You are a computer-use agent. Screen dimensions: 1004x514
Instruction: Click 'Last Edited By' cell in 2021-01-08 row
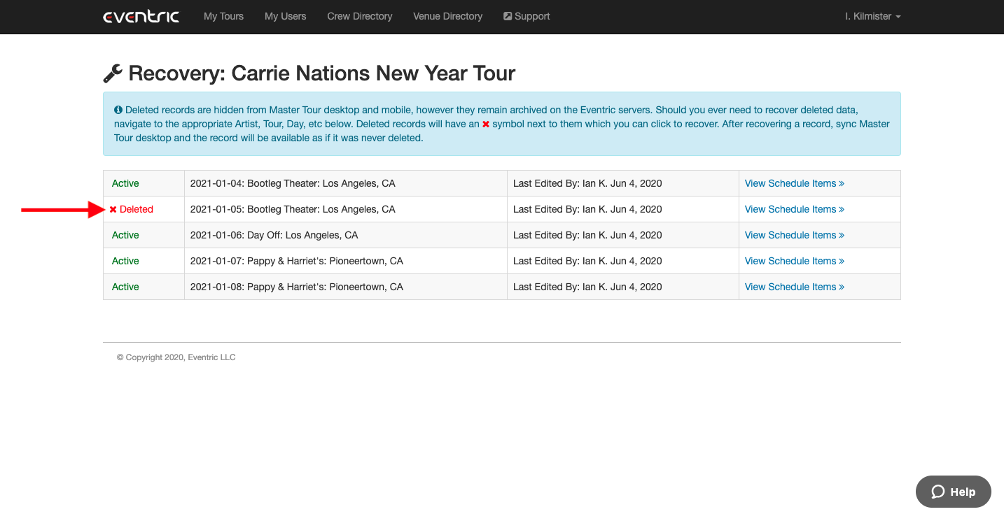point(623,287)
